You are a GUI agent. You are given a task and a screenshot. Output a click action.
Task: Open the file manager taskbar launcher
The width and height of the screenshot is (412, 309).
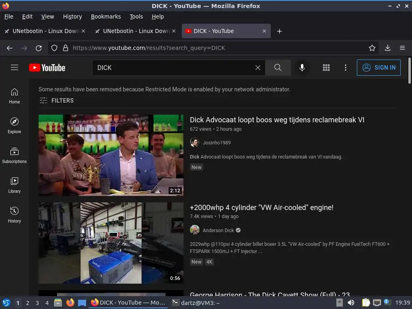[x=58, y=303]
